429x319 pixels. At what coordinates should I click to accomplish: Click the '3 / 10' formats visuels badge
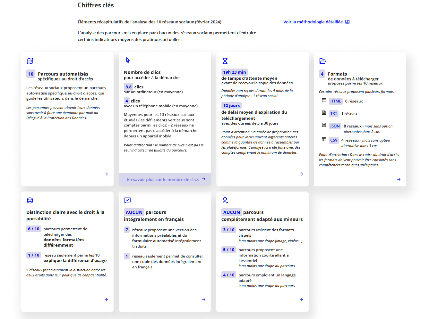click(x=229, y=230)
